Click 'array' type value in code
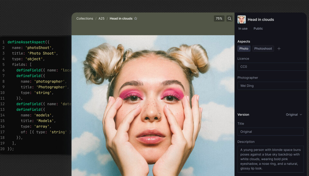The image size is (309, 176). coord(42,127)
